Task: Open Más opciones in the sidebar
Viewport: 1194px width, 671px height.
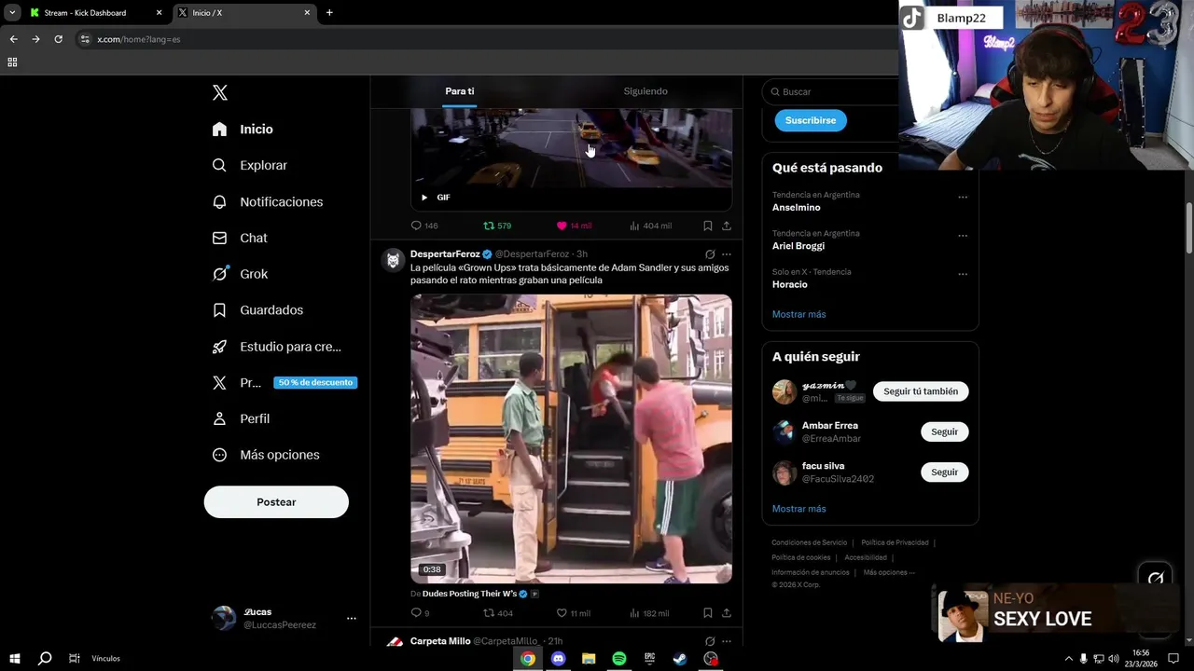Action: point(266,455)
